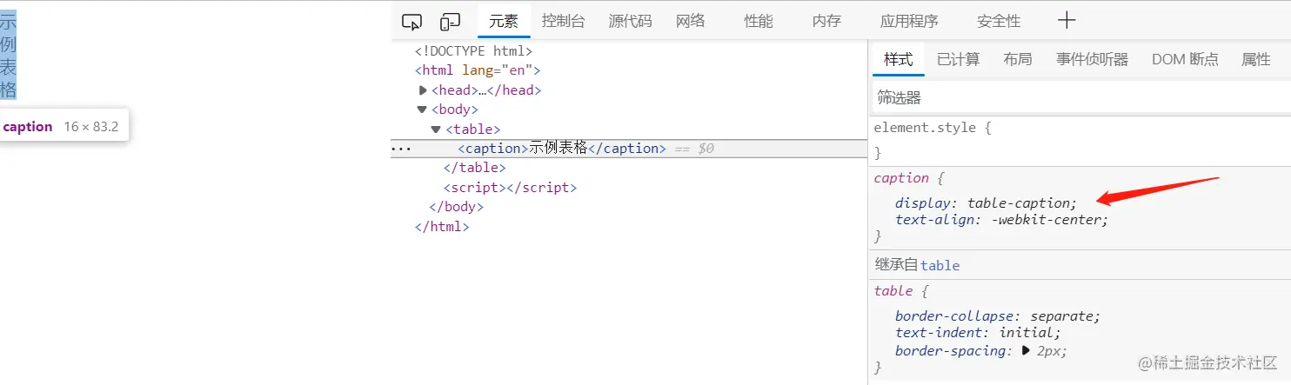Click the separate value
This screenshot has height=385, width=1291.
[1062, 315]
